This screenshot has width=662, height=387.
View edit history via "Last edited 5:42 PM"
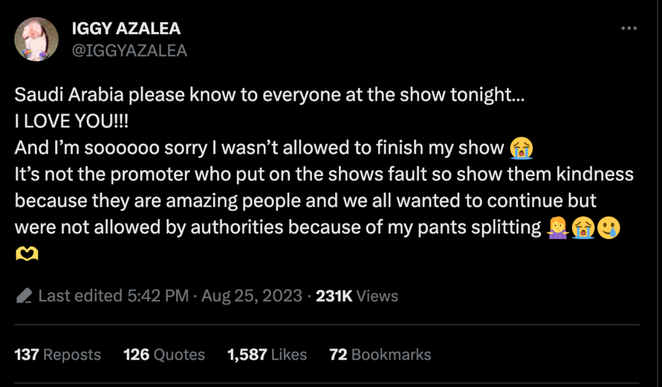click(x=113, y=296)
